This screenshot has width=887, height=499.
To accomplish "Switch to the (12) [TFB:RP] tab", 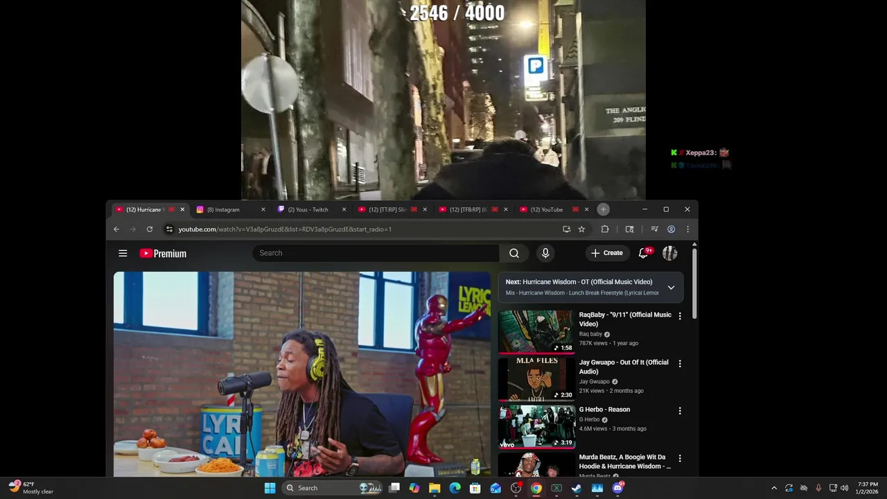I will point(468,209).
